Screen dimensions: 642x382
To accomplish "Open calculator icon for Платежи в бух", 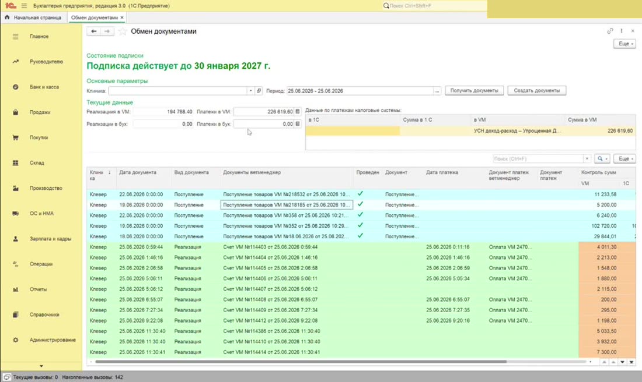I will pos(298,124).
